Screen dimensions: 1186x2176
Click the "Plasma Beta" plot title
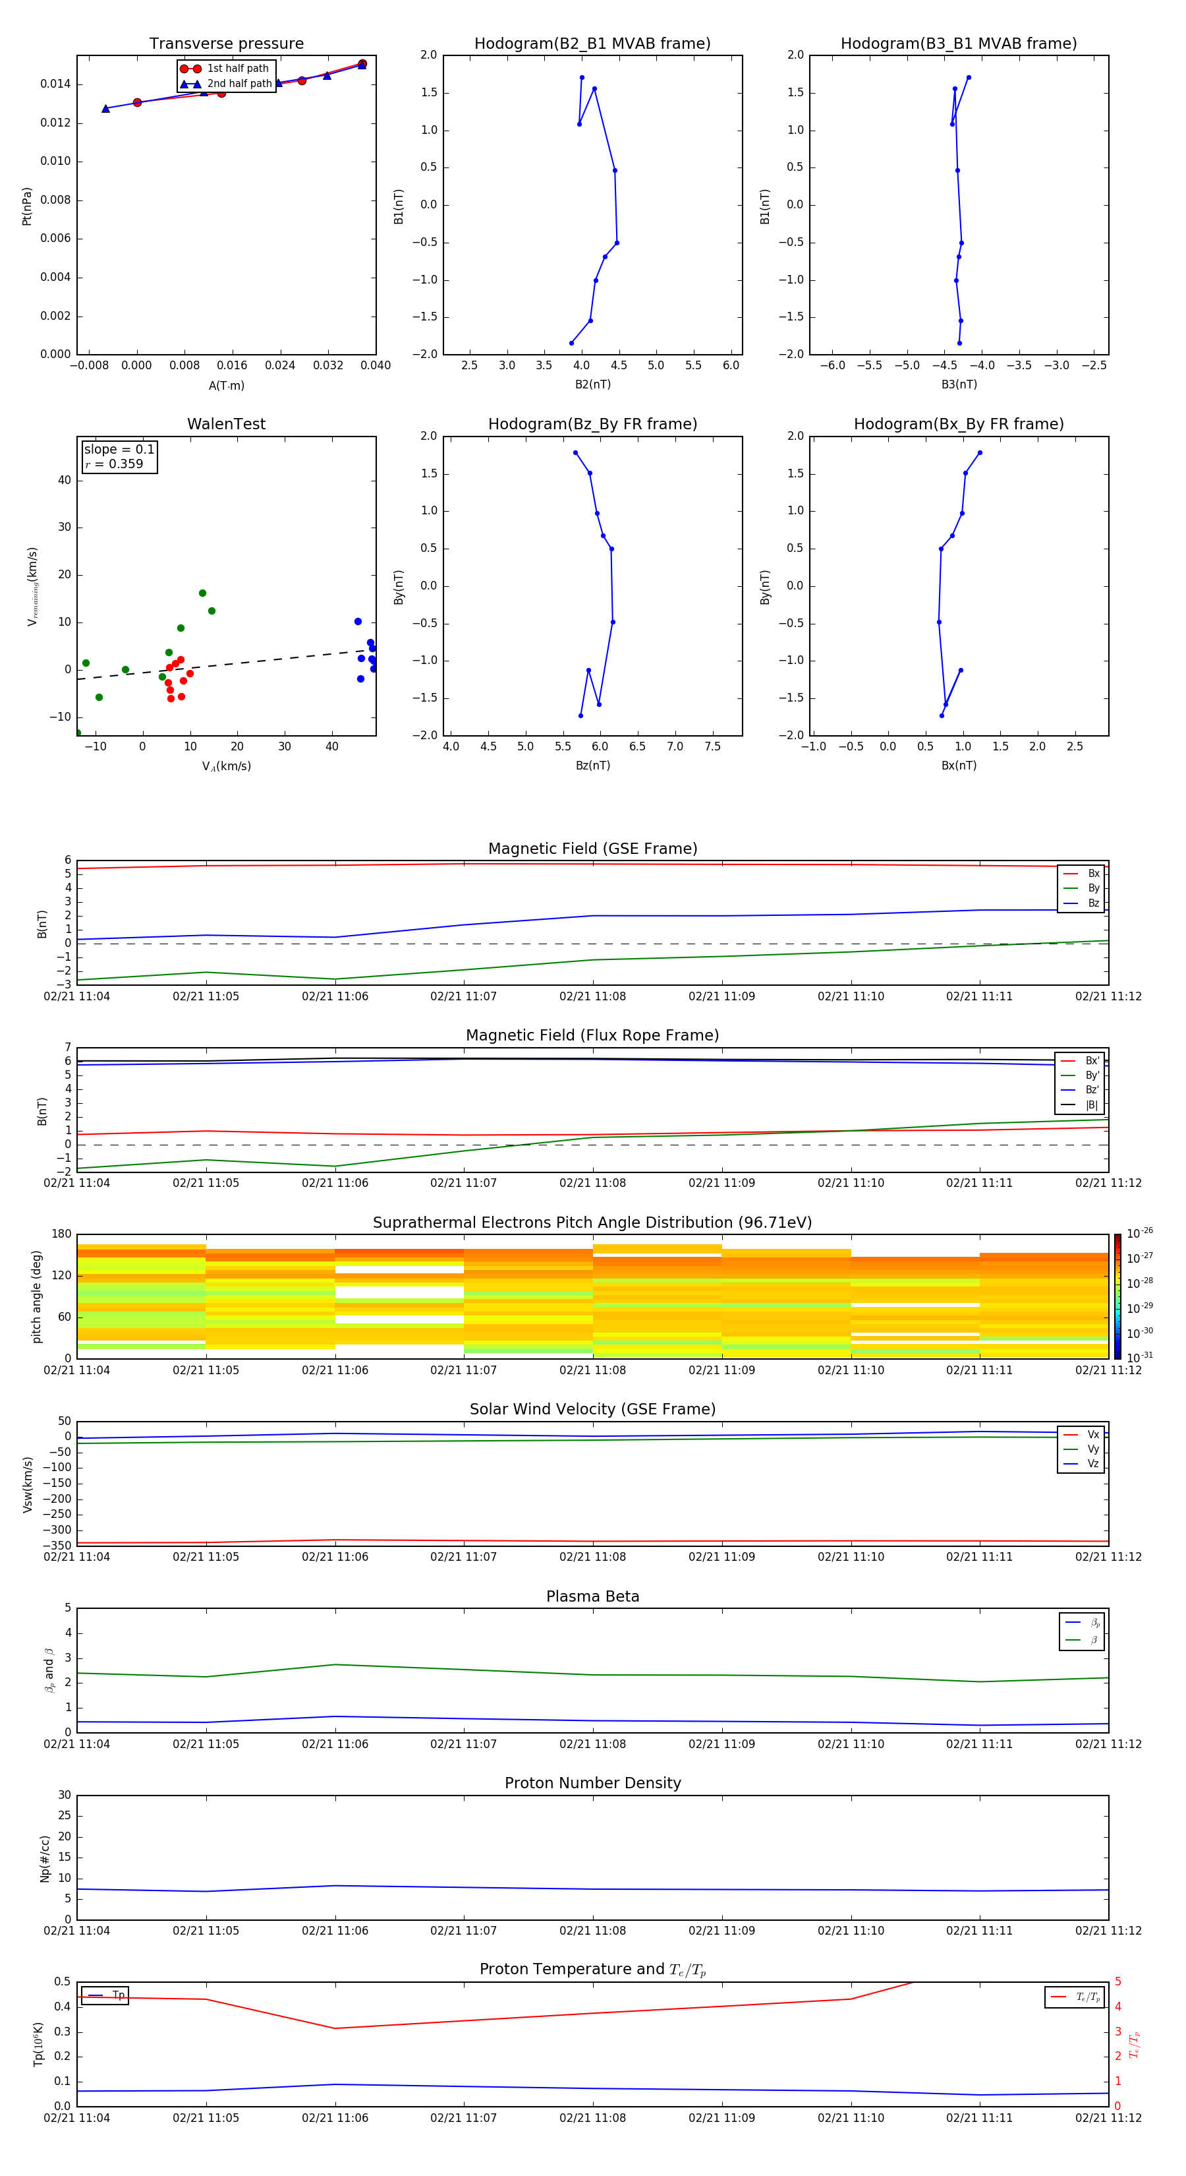592,1597
